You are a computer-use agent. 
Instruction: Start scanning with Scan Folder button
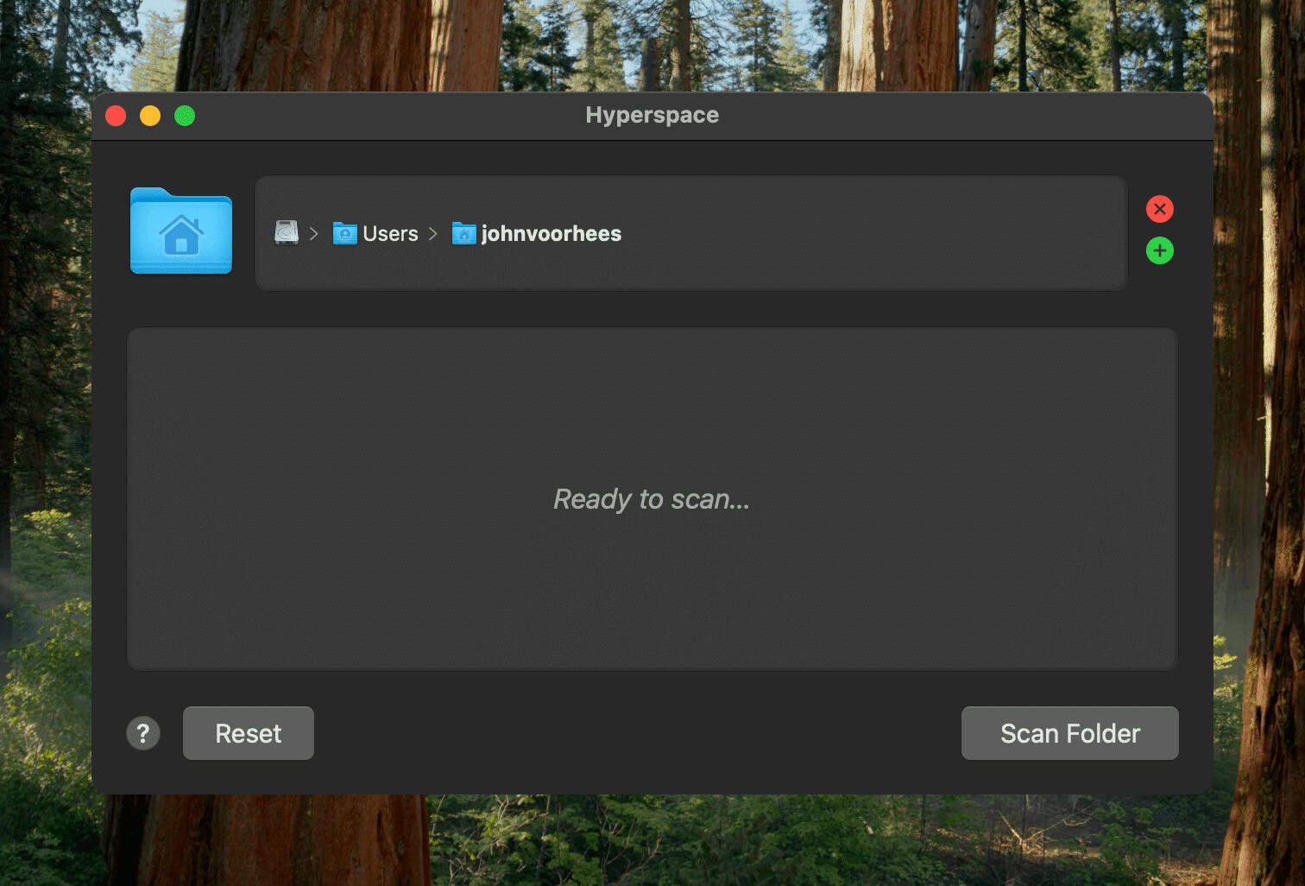pyautogui.click(x=1070, y=733)
